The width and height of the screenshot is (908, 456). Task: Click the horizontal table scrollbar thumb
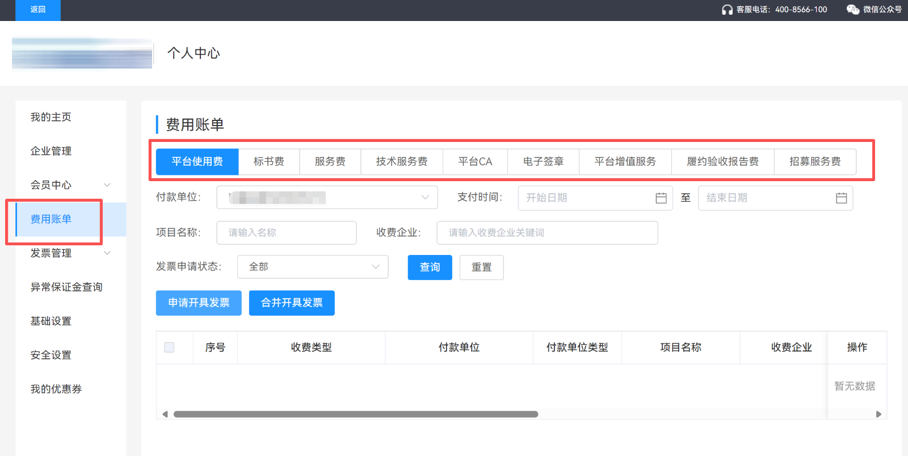tap(356, 415)
